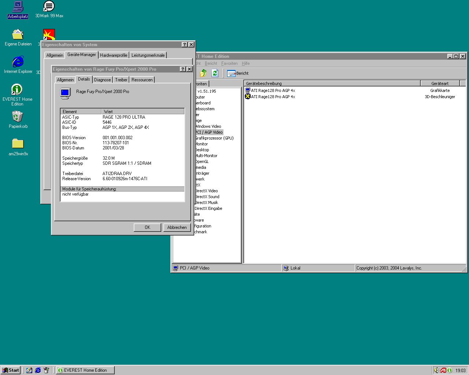Click the Treiberdatei value ATI2DRAA.DRV
The height and width of the screenshot is (375, 469).
coord(117,174)
